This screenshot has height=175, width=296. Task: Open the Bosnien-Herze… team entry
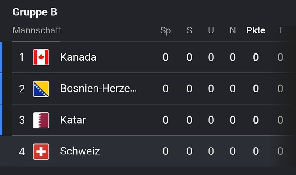98,88
